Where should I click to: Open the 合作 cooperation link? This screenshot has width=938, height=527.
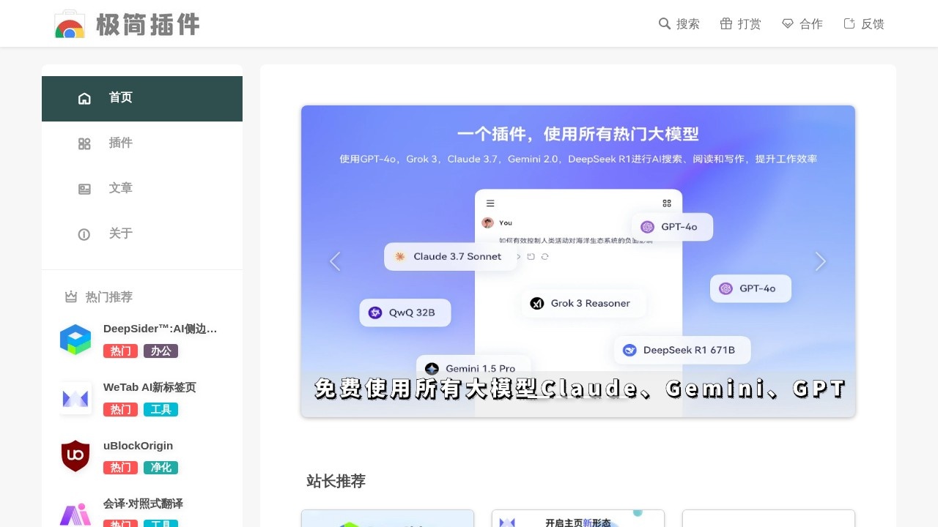coord(810,24)
